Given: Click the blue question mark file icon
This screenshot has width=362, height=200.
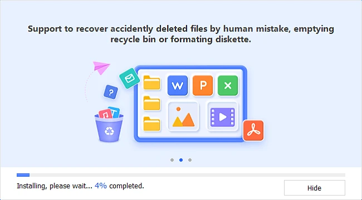Looking at the screenshot, I should click(111, 92).
